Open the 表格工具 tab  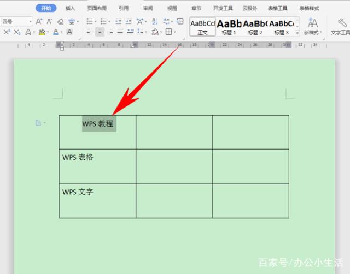tap(278, 8)
